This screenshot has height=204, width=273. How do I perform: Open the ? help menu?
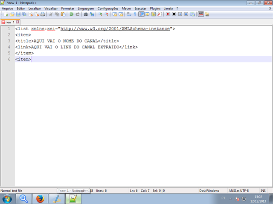coord(177,8)
